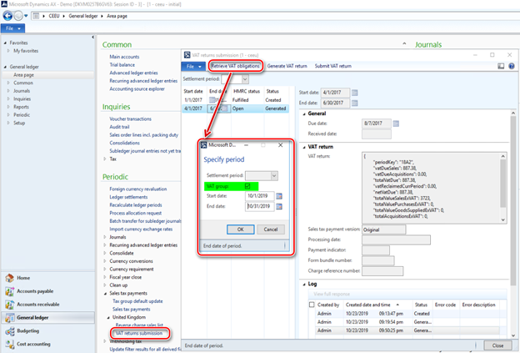Screen dimensions: 520x353
Task: Click the Due date field
Action: click(x=377, y=124)
